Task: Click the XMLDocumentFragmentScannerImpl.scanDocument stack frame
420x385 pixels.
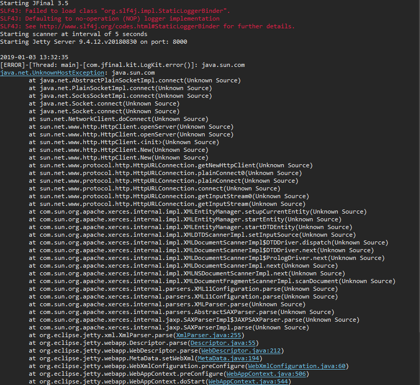Action: click(x=212, y=281)
